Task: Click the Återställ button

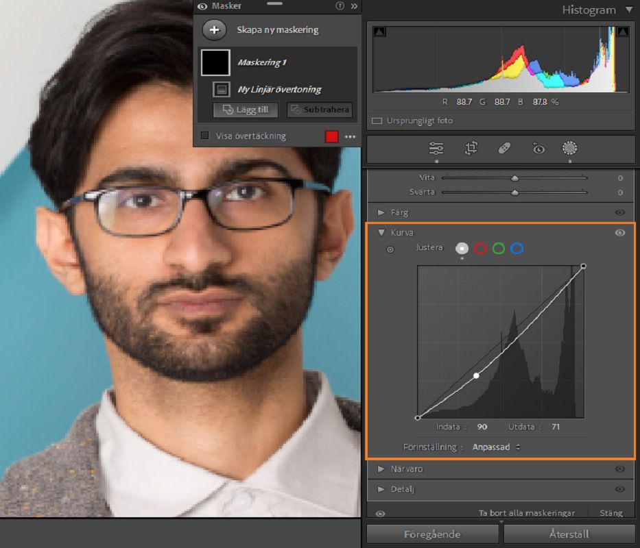Action: click(569, 534)
